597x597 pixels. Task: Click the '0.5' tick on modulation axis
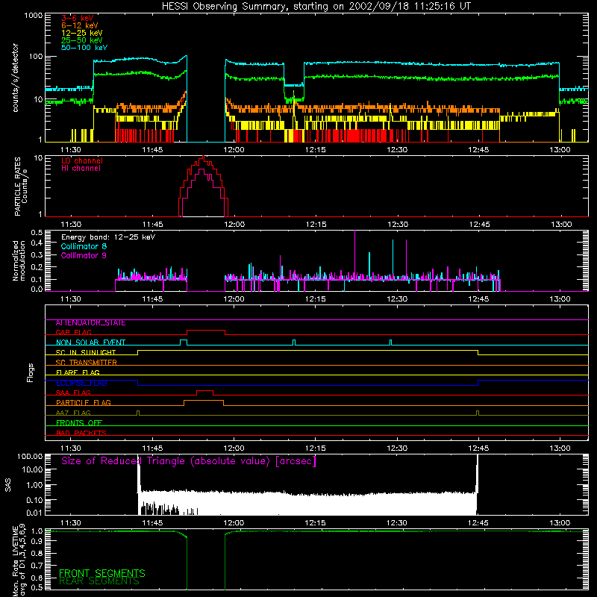pos(37,232)
